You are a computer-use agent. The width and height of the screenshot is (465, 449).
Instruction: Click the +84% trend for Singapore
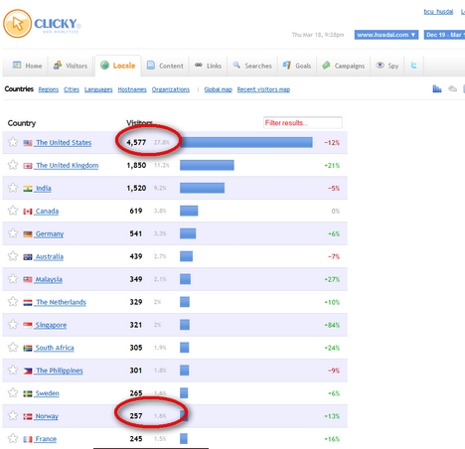(x=332, y=325)
